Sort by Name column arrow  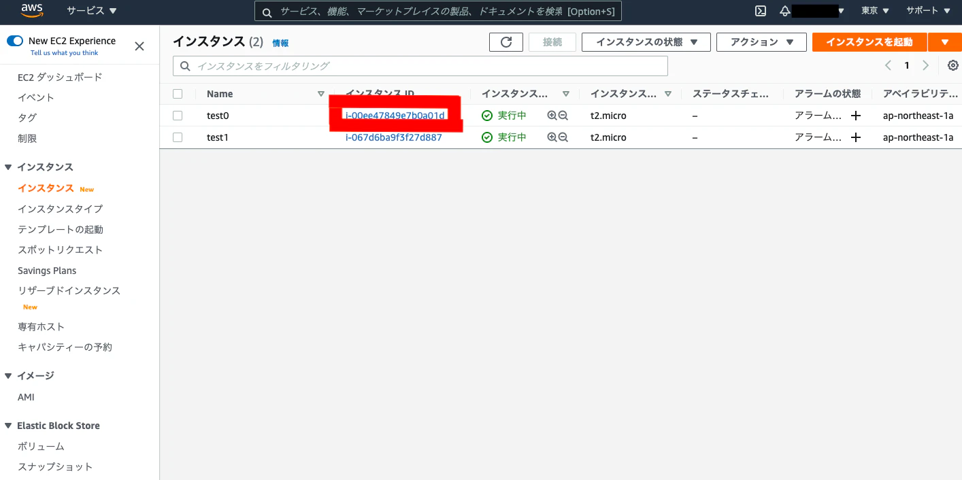(x=321, y=94)
